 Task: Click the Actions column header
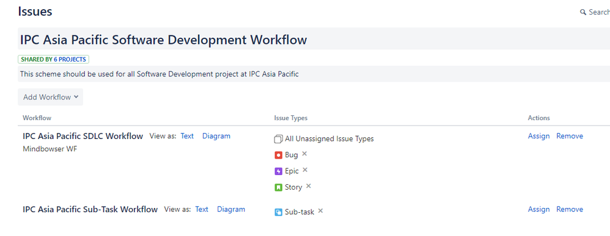(x=539, y=118)
